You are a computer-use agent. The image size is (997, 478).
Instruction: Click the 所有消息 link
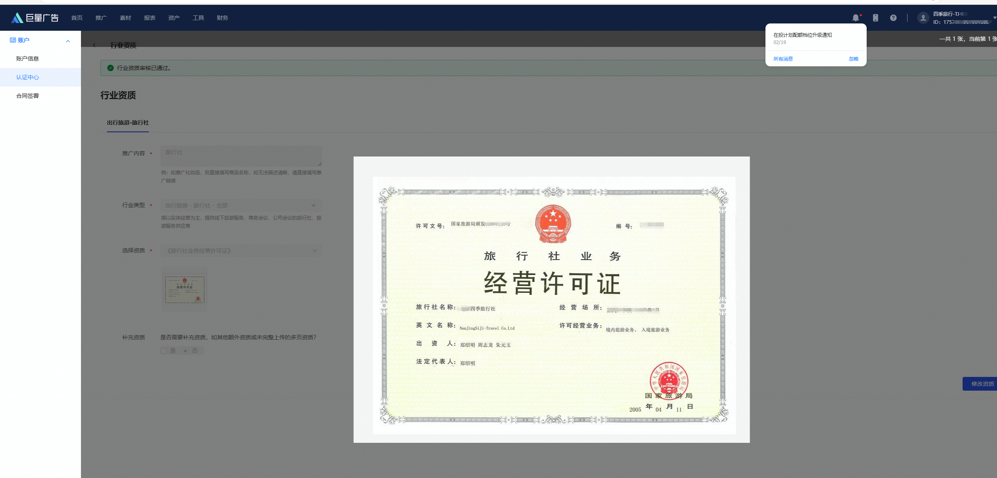coord(783,59)
